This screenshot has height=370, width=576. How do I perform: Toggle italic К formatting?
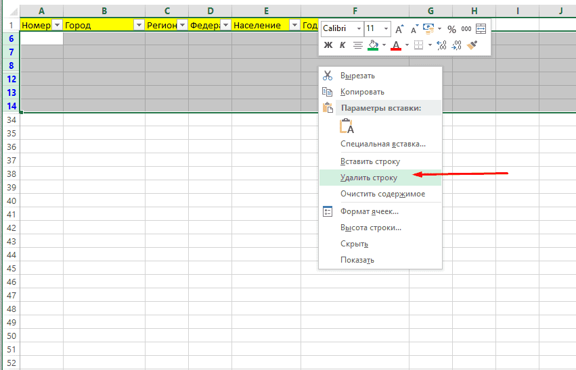pos(342,45)
